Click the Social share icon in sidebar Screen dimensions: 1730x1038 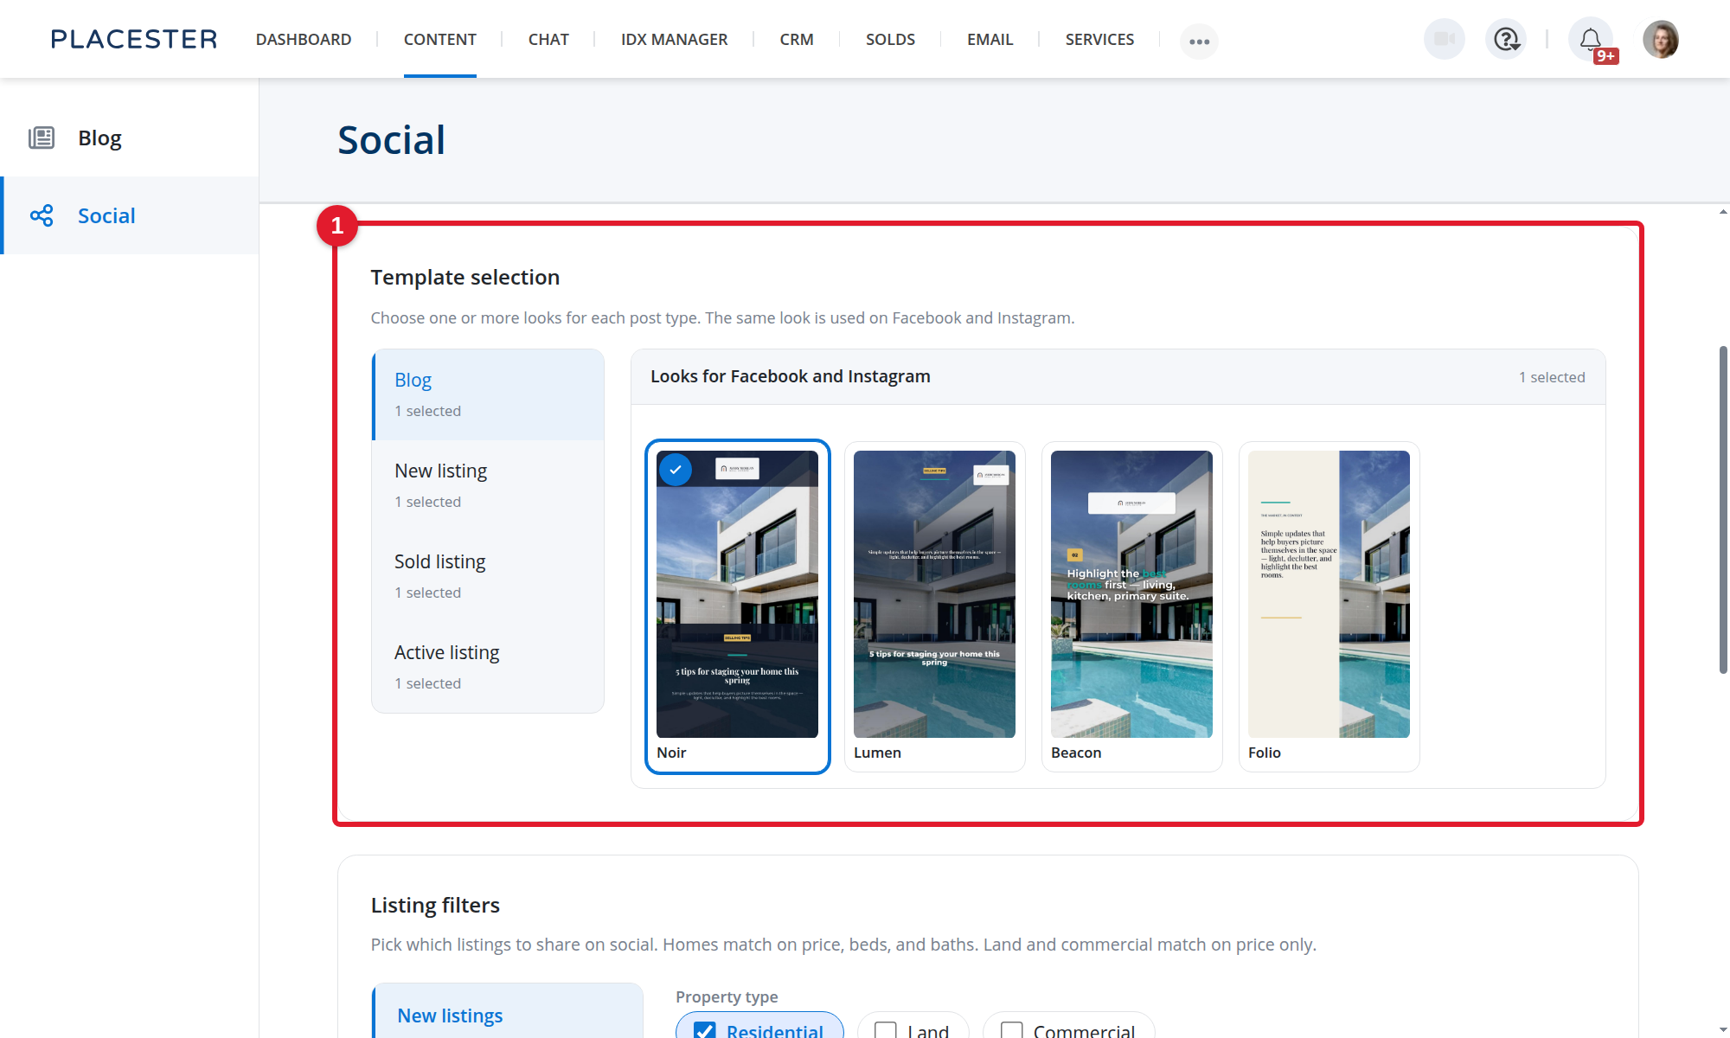coord(42,215)
